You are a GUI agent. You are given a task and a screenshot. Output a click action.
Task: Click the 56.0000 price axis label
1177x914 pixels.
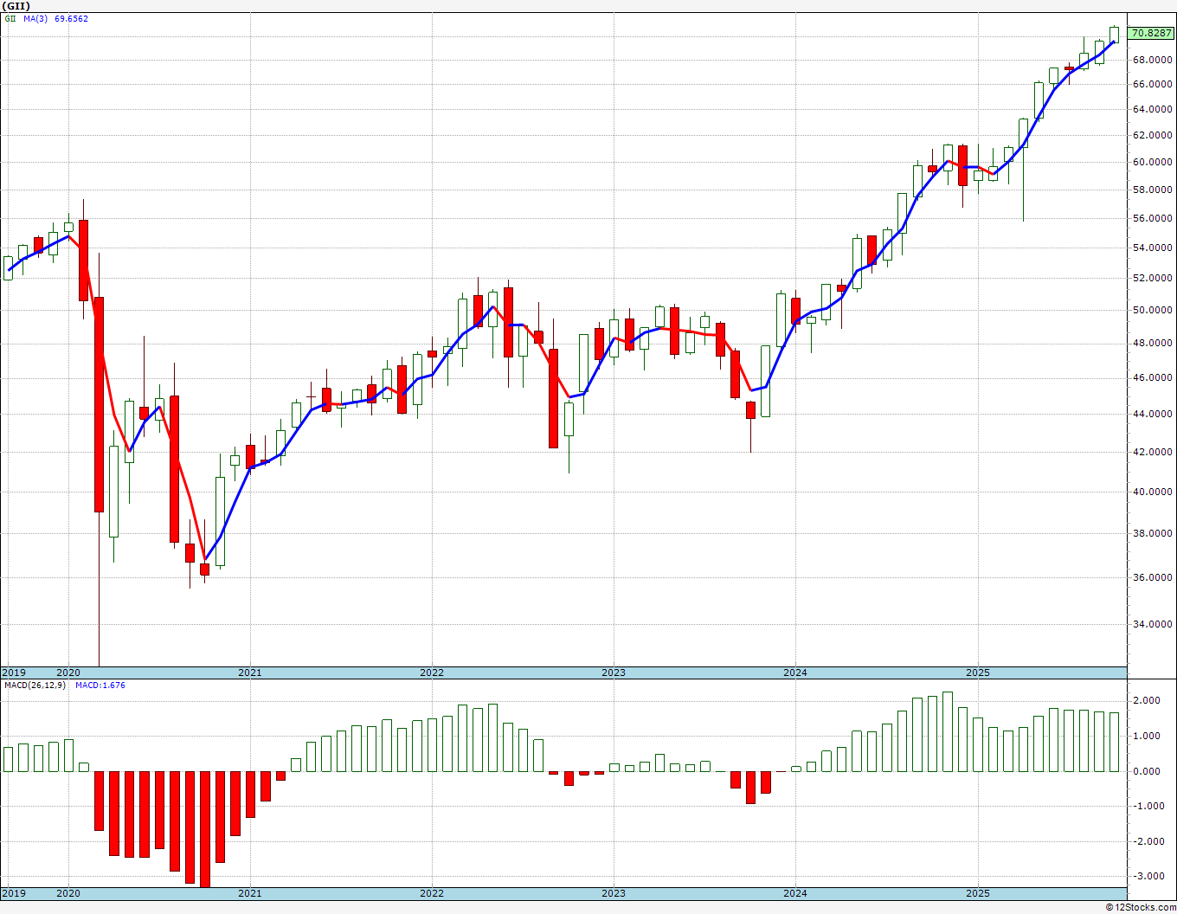[1153, 218]
